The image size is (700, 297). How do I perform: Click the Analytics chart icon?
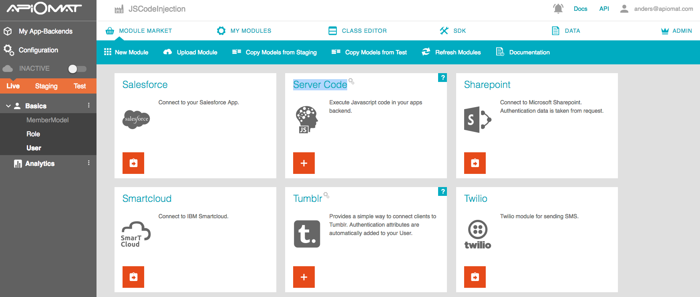(x=18, y=164)
